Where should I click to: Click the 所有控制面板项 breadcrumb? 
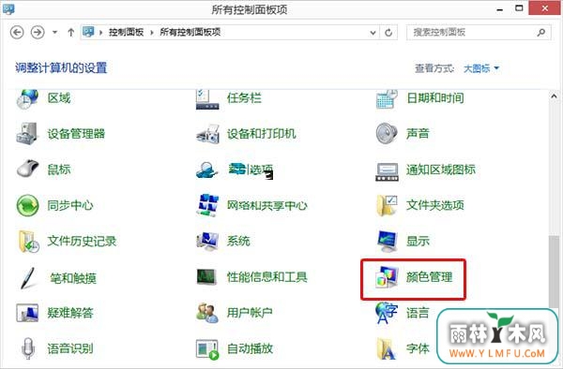coord(190,32)
